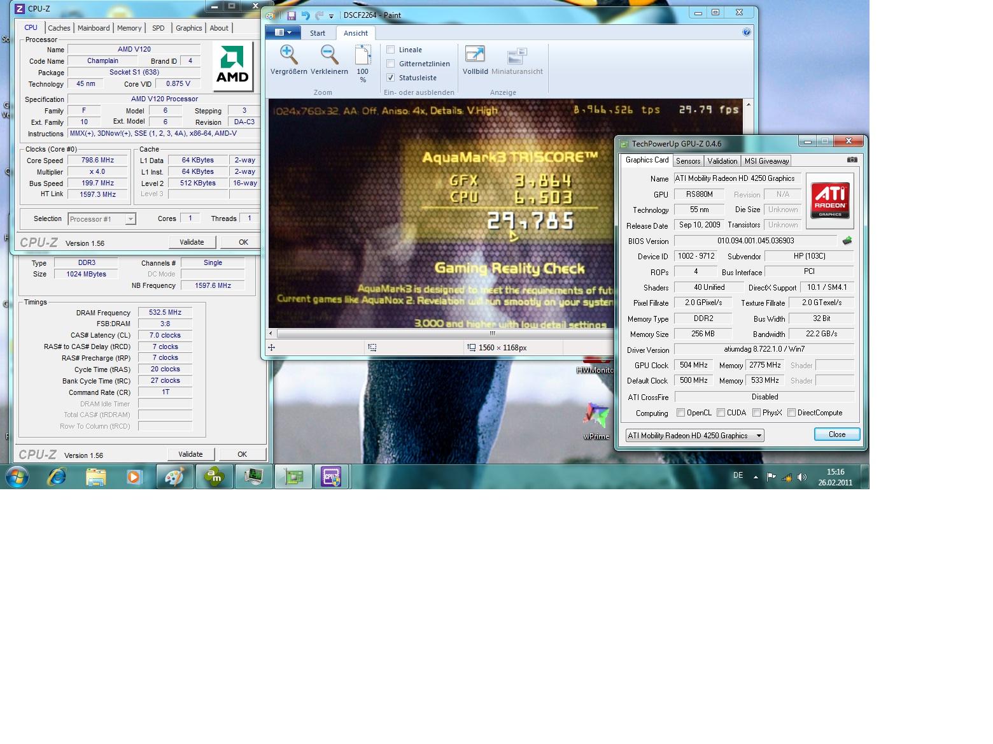
Task: Click the Action Center flag in the system tray
Action: tap(771, 477)
